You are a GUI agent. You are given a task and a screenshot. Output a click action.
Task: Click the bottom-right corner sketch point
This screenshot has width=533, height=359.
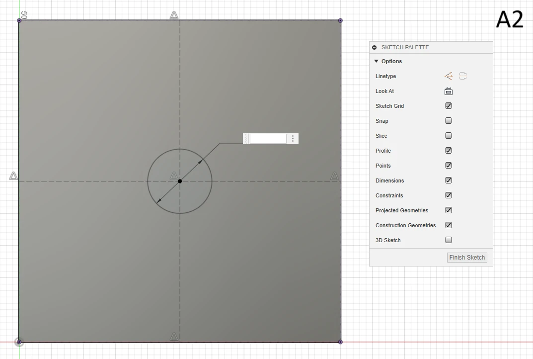pos(340,342)
